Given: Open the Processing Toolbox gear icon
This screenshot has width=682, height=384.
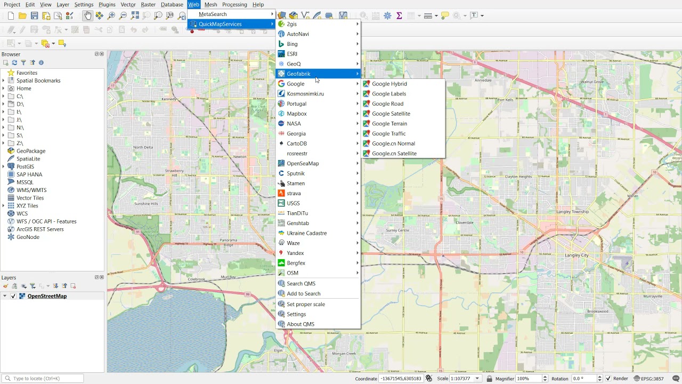Looking at the screenshot, I should coord(387,15).
